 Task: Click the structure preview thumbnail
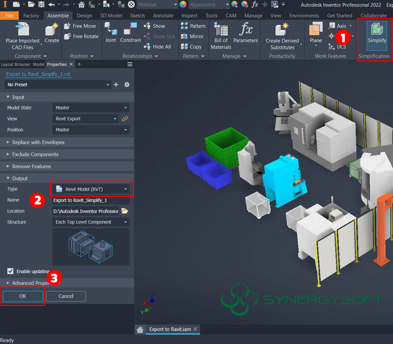coord(91,247)
